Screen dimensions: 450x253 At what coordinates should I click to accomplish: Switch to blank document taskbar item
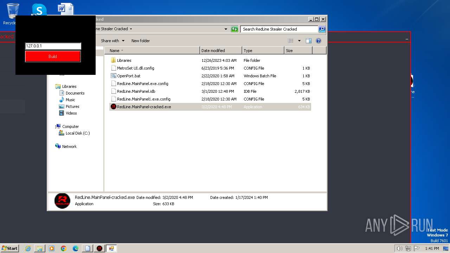pyautogui.click(x=88, y=248)
